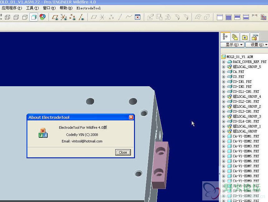
Task: Open the 帮助(H) menu
Action: 66,8
